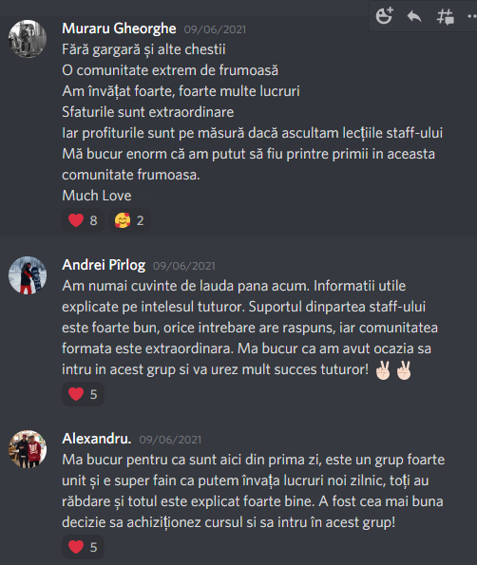Viewport: 477px width, 565px height.
Task: Click the 09/06/2021 timestamp beside Alexandru.
Action: (x=170, y=440)
